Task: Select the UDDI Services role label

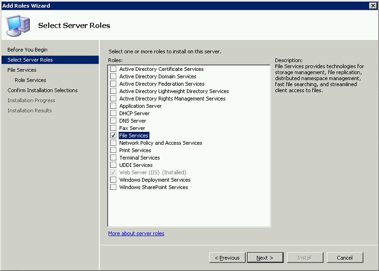Action: pos(136,165)
